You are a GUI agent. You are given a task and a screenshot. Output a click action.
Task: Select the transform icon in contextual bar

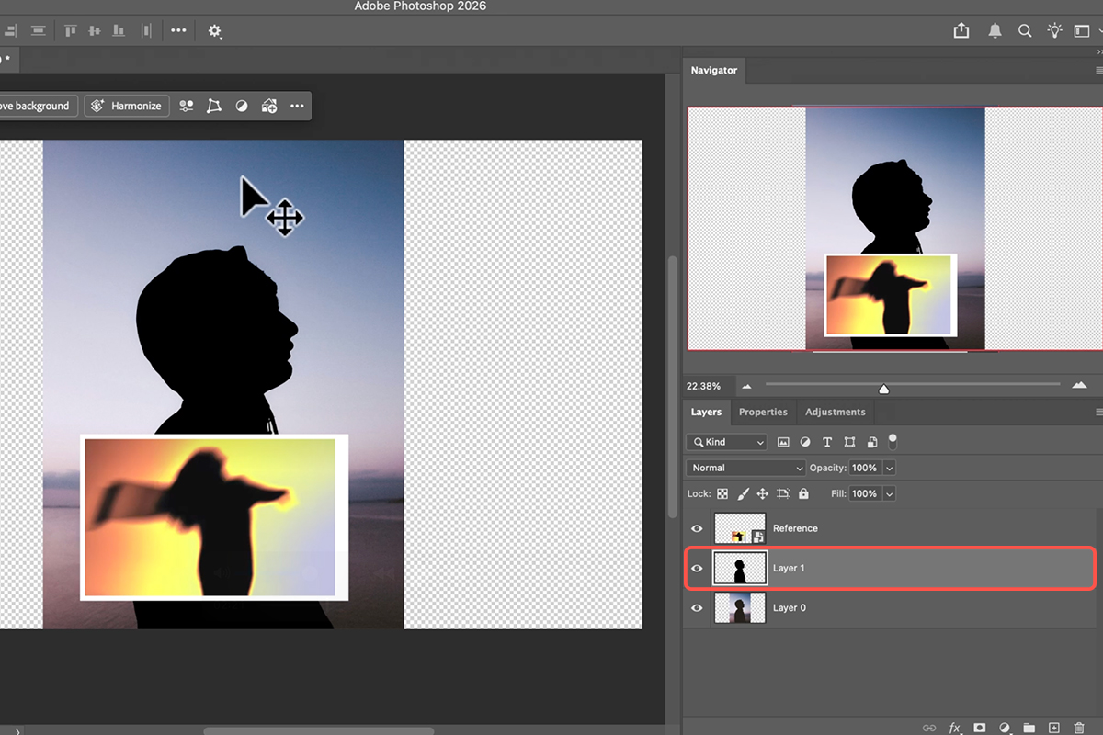pos(214,106)
